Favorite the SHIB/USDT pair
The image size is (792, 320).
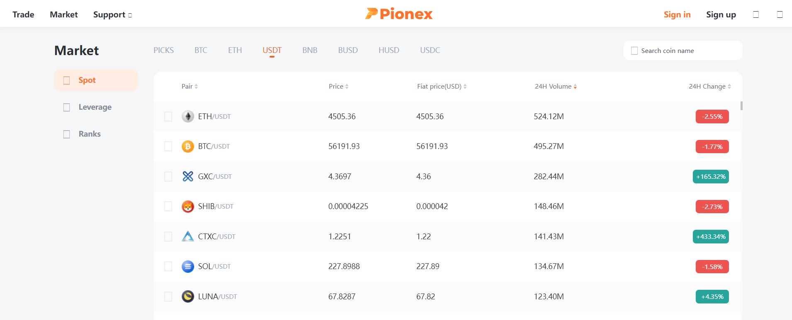tap(168, 206)
